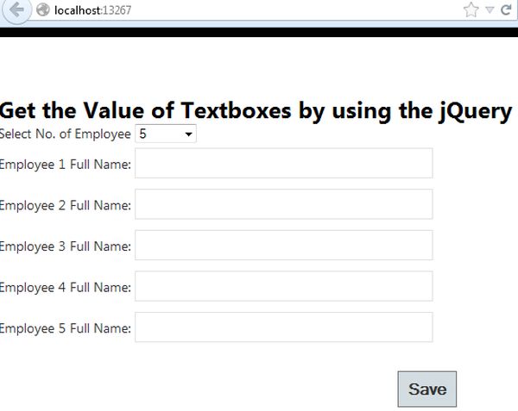Click the browser back arrow button
This screenshot has height=411, width=518.
pyautogui.click(x=15, y=10)
